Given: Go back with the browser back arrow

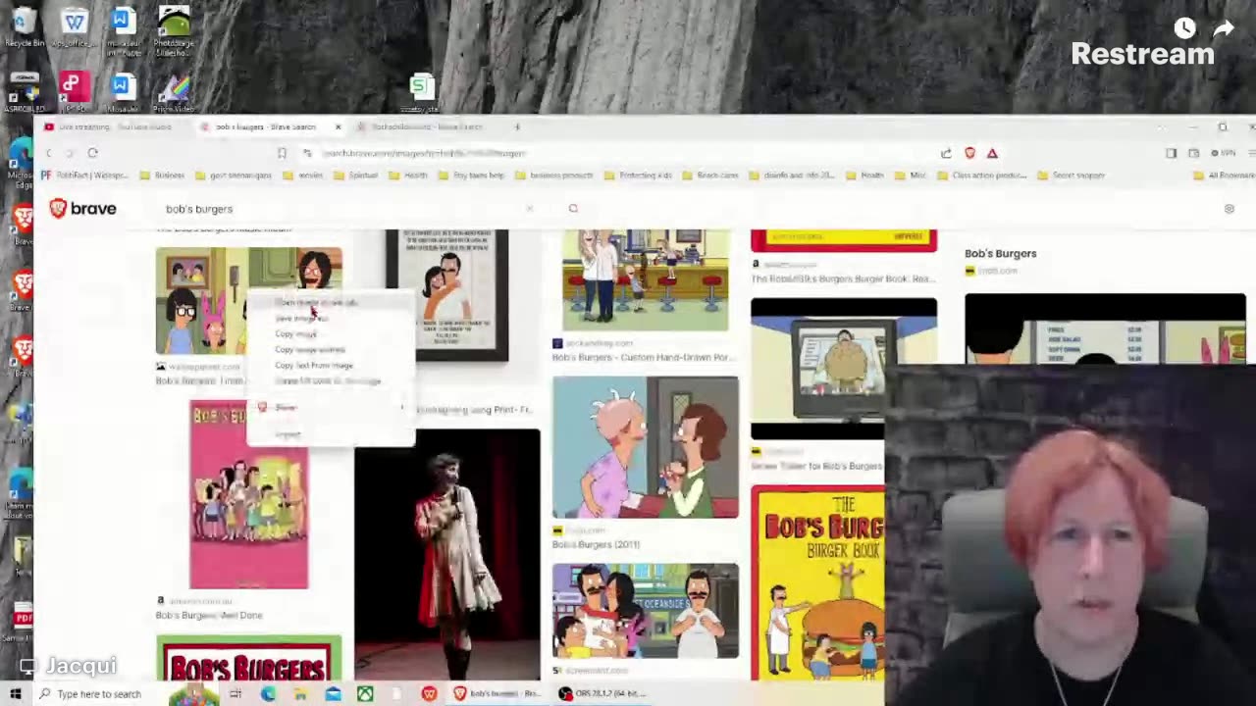Looking at the screenshot, I should [48, 153].
